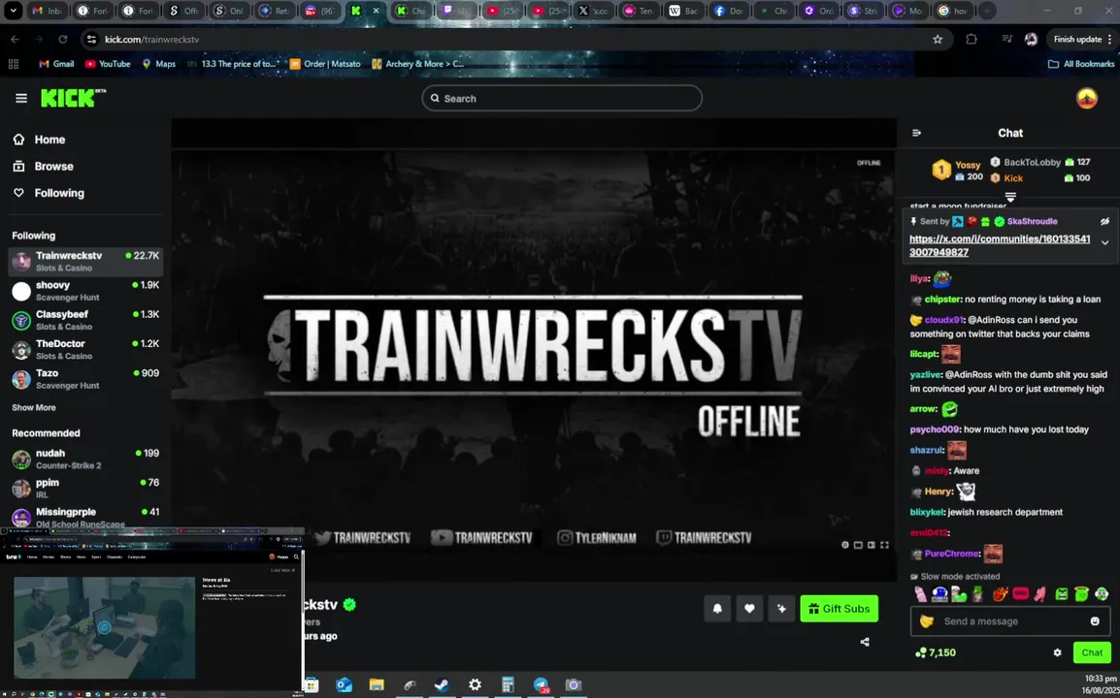Open shoovy channel from Following list
Screen dimensions: 1120x698
click(x=85, y=291)
